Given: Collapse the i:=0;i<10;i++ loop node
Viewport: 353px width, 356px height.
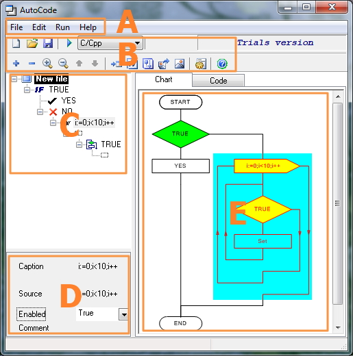Looking at the screenshot, I should click(53, 123).
